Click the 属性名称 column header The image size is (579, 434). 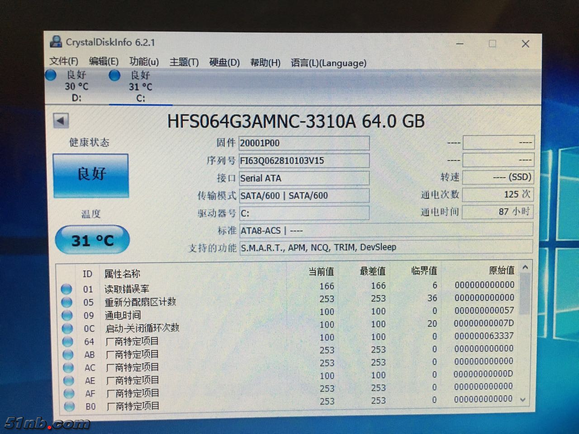122,274
